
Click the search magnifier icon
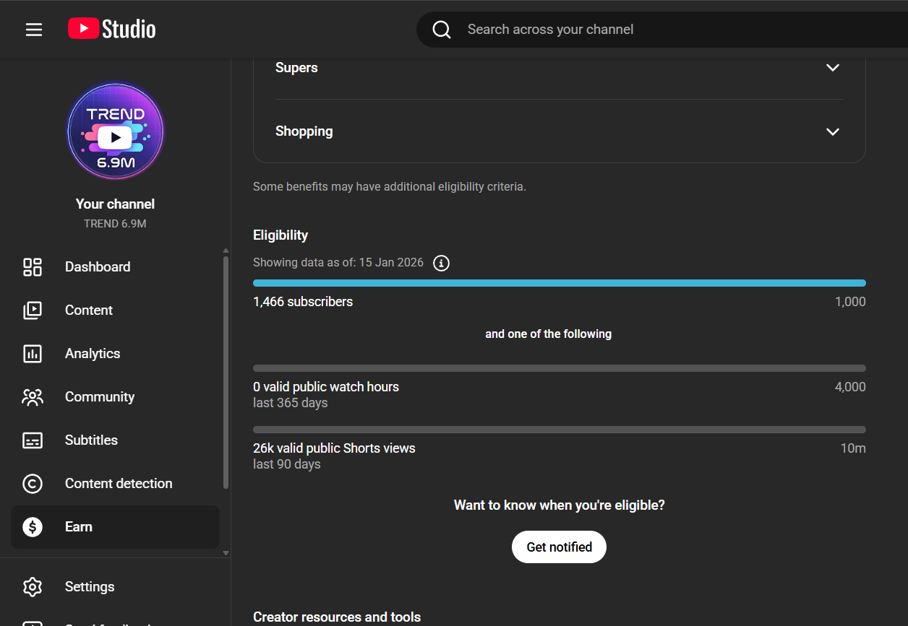(442, 30)
